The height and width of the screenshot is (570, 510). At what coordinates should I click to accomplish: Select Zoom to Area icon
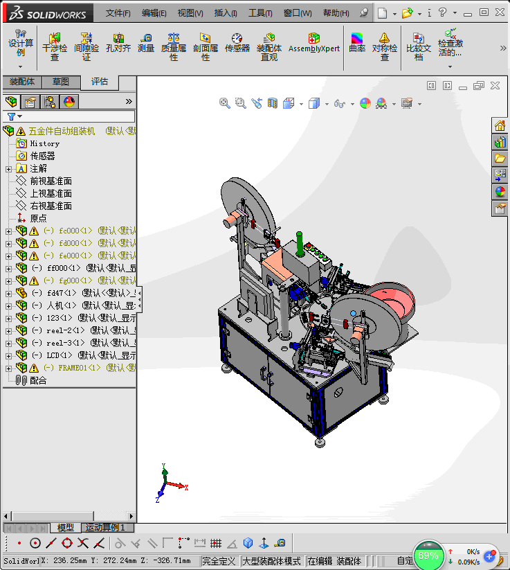[241, 103]
